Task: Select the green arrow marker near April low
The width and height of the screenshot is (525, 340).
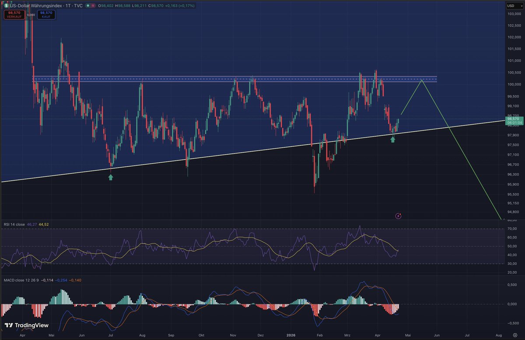Action: pyautogui.click(x=392, y=139)
